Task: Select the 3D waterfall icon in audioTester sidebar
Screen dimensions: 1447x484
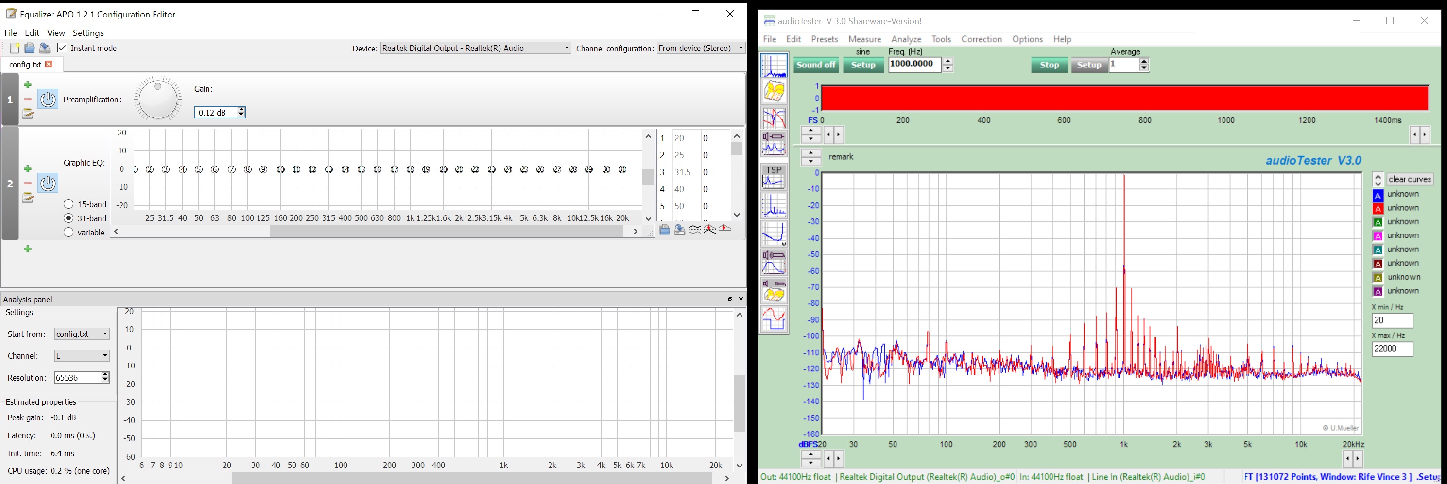Action: tap(774, 92)
